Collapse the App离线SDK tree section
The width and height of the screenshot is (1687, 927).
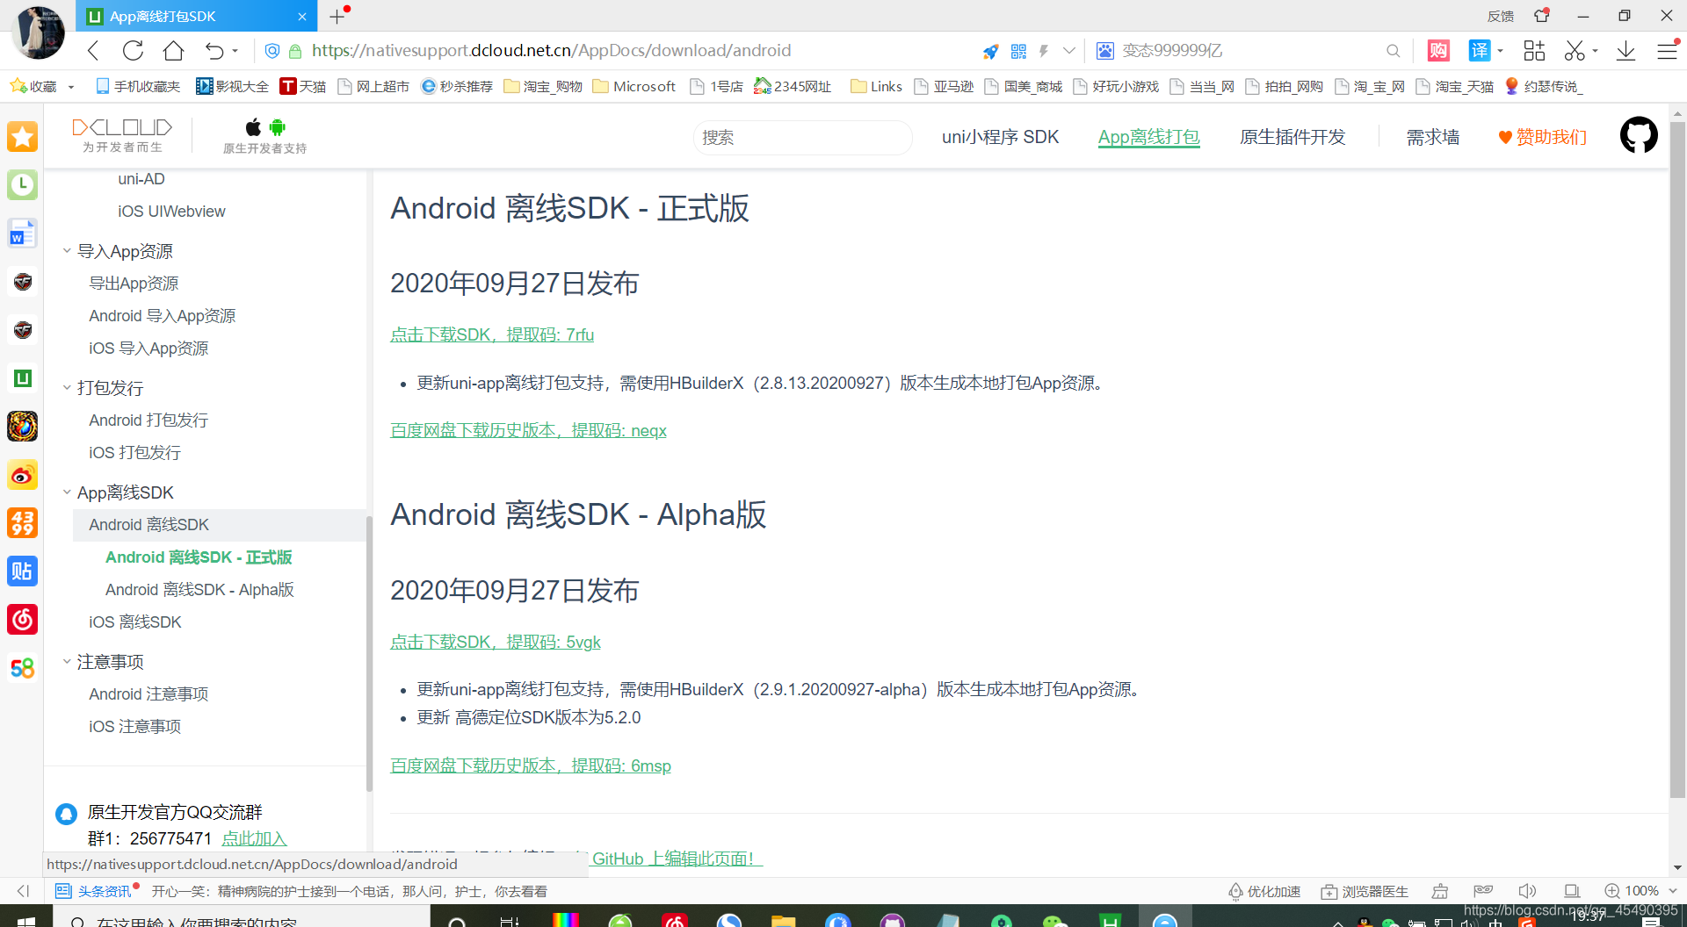pyautogui.click(x=67, y=492)
